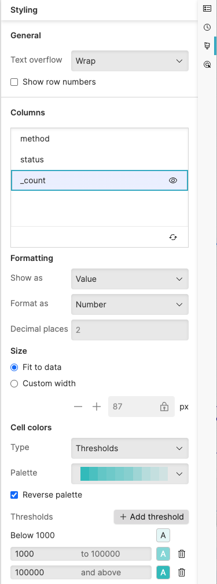Click the Formatting heading
Viewport: 217px width, 584px height.
pos(32,259)
